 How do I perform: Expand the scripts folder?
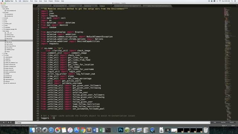(x=3, y=55)
